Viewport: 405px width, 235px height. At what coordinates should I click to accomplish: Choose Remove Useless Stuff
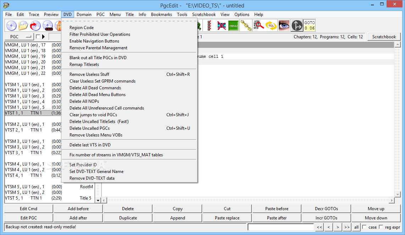pos(129,74)
